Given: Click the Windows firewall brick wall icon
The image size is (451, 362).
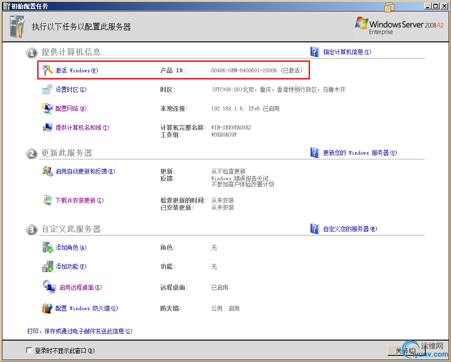Looking at the screenshot, I should tap(48, 308).
